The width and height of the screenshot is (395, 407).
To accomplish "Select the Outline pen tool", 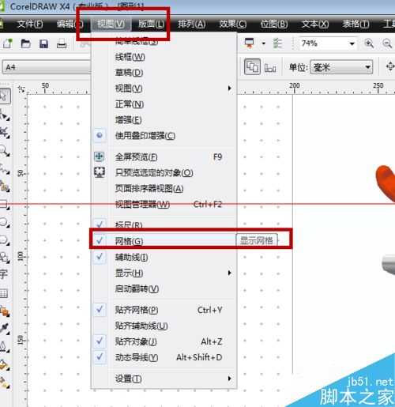I will (x=4, y=347).
